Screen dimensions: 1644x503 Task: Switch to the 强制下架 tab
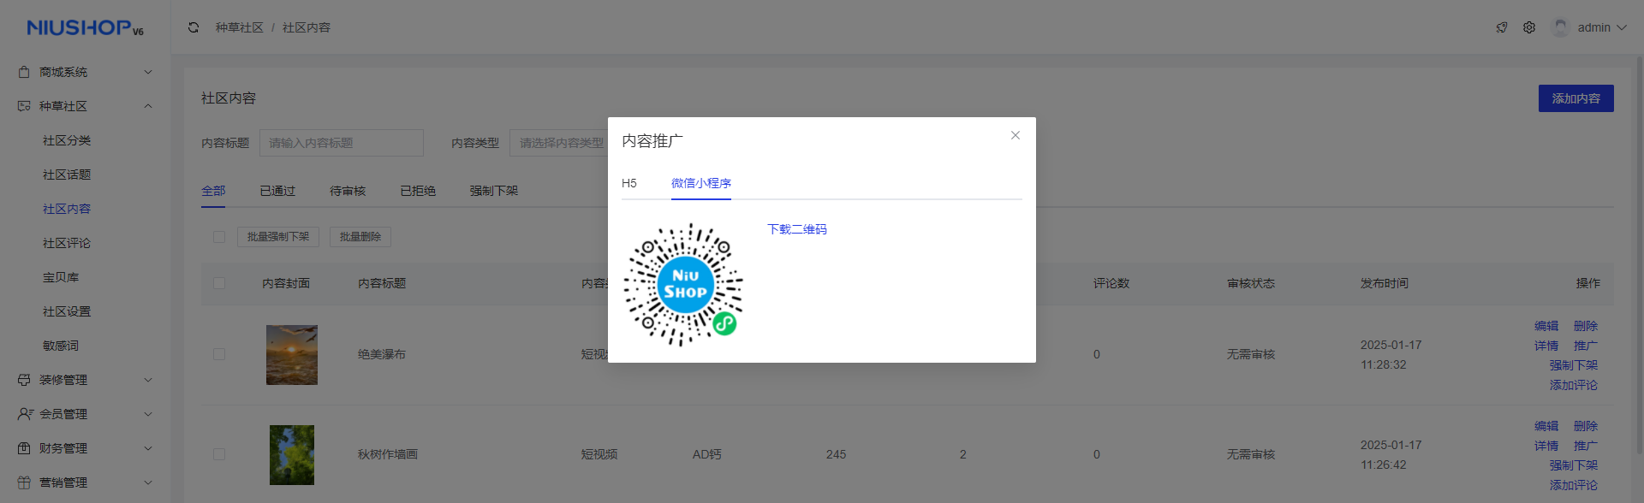point(494,191)
